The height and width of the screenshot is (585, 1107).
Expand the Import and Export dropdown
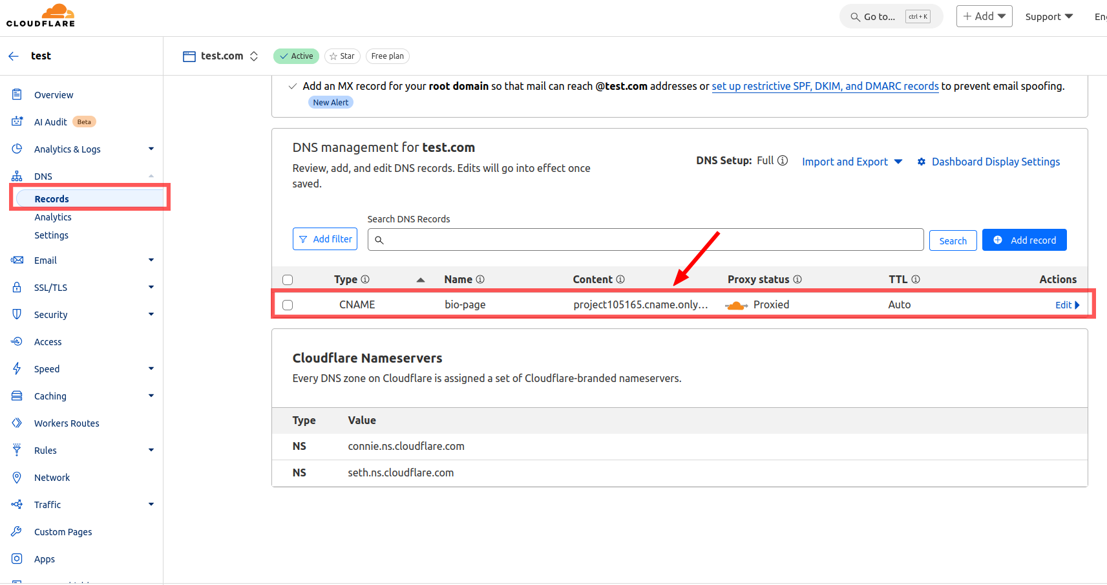[852, 162]
